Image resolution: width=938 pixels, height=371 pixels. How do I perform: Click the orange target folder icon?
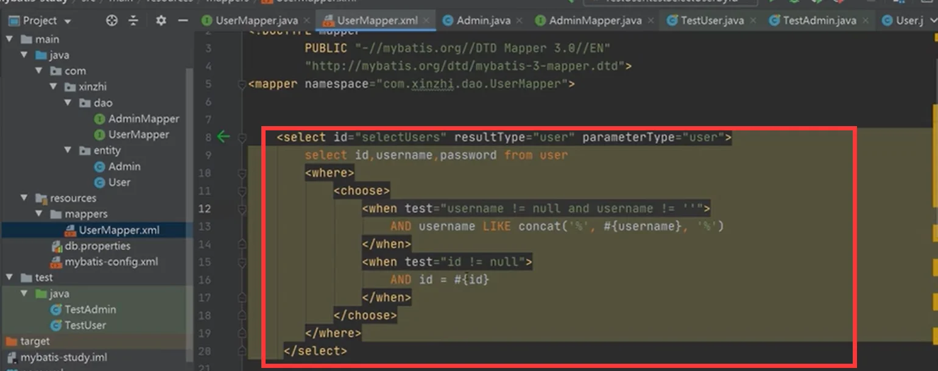[x=11, y=341]
